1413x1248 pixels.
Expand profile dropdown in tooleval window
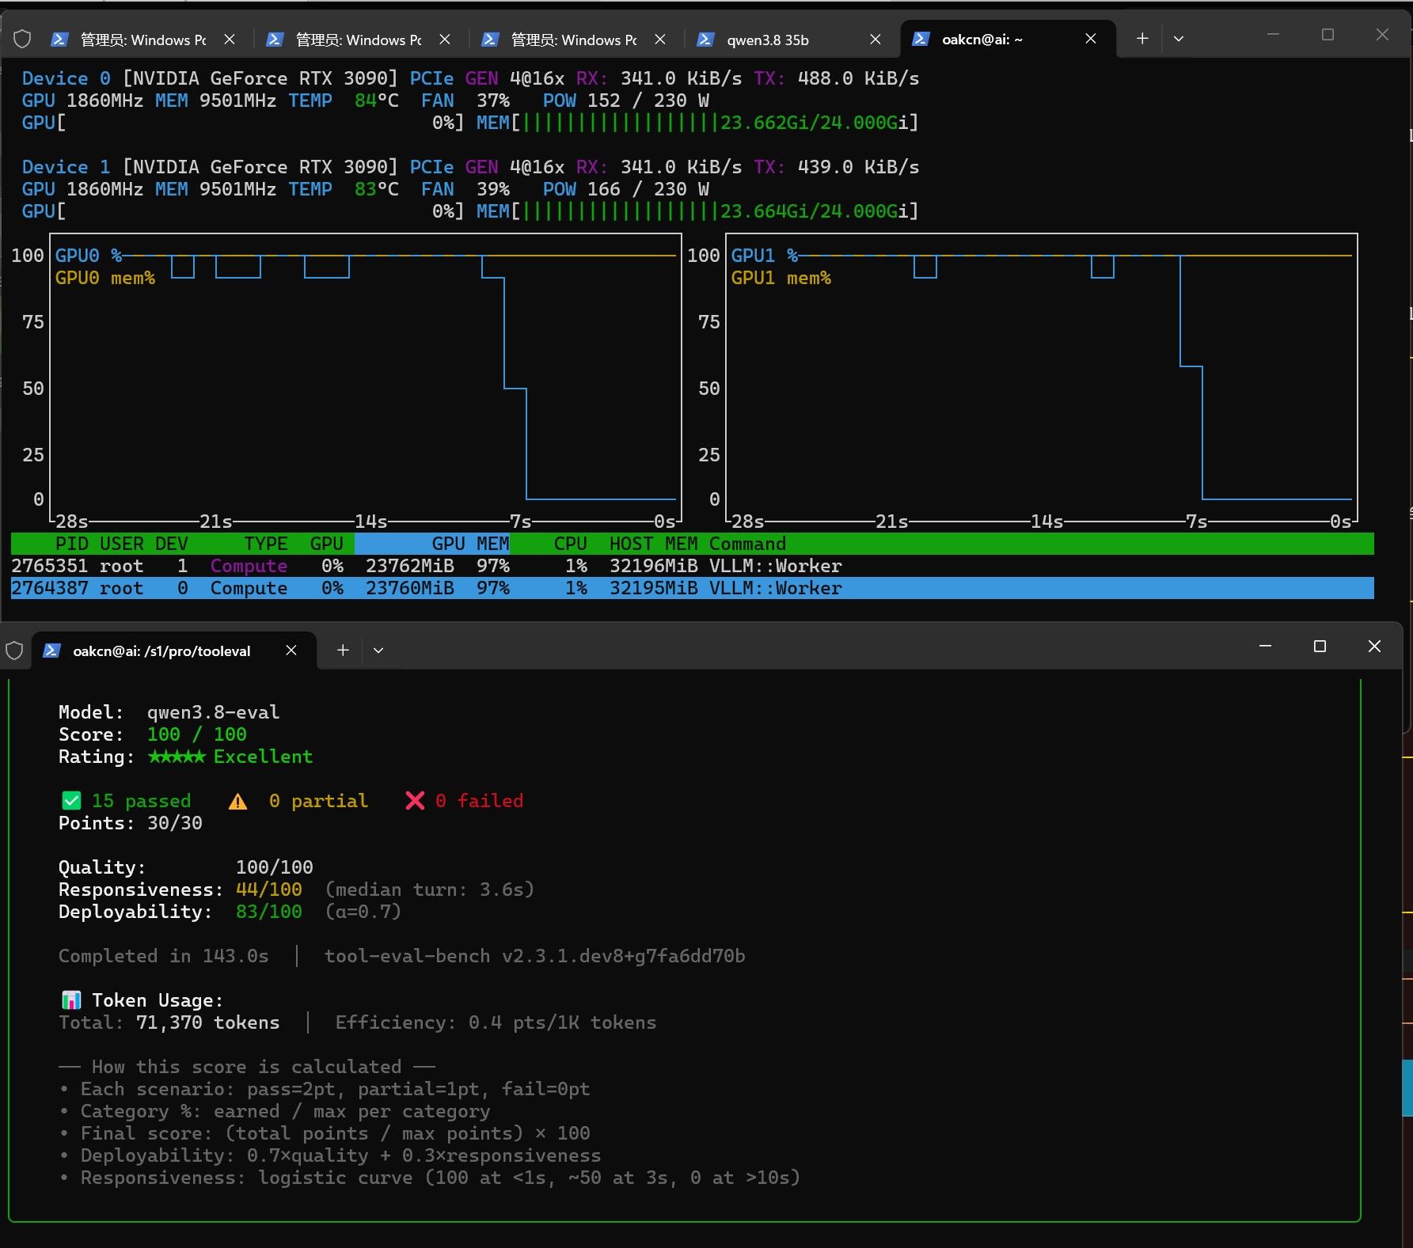(x=378, y=651)
